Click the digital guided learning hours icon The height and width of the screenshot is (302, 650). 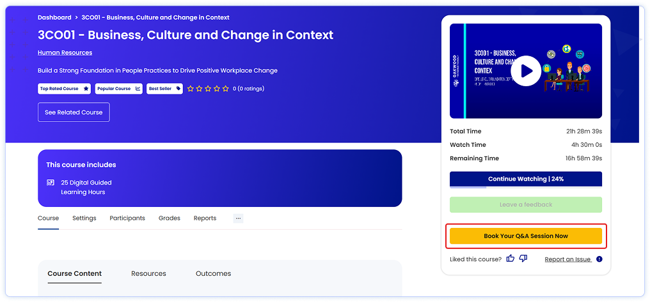coord(51,183)
